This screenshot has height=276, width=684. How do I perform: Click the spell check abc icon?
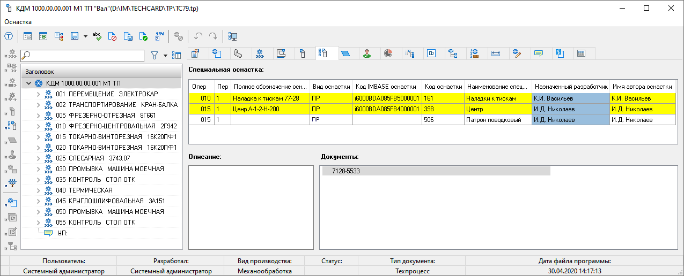tap(97, 36)
